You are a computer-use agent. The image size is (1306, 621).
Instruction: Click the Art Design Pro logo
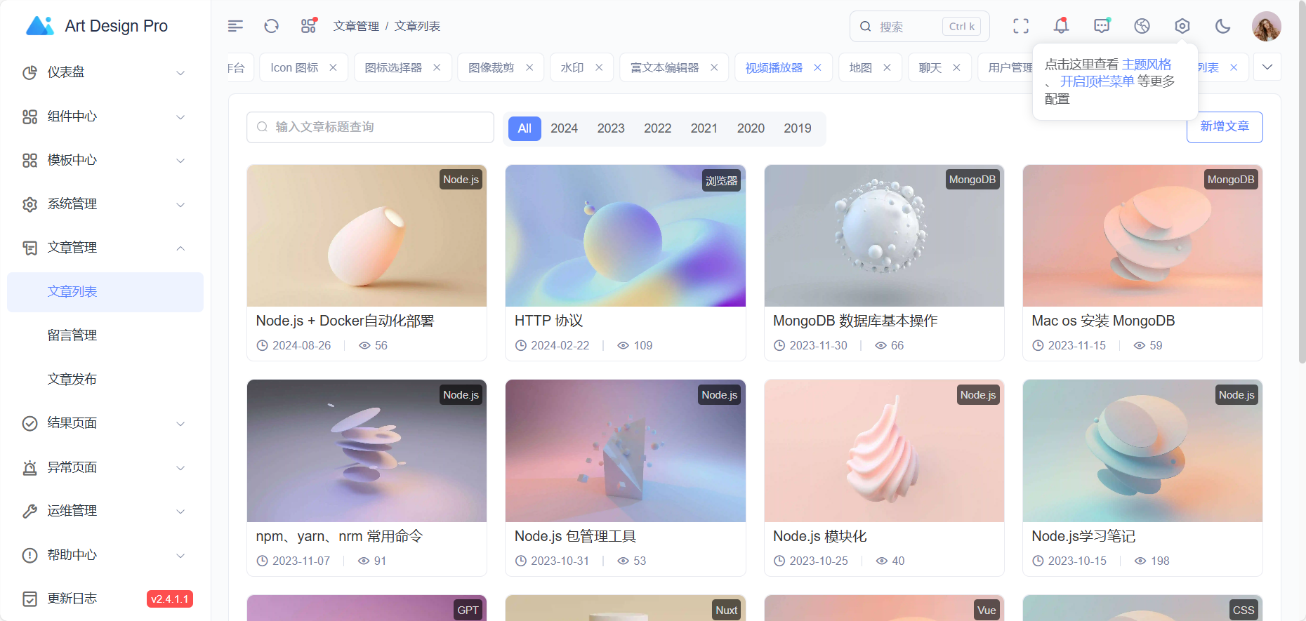point(39,26)
